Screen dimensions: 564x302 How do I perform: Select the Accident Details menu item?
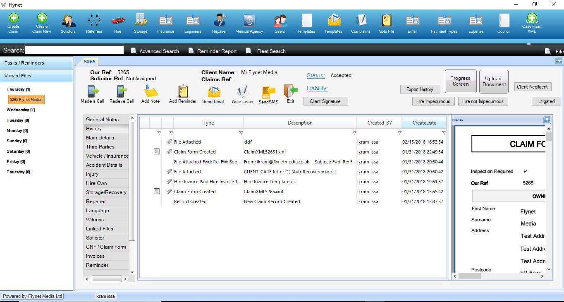pyautogui.click(x=104, y=165)
